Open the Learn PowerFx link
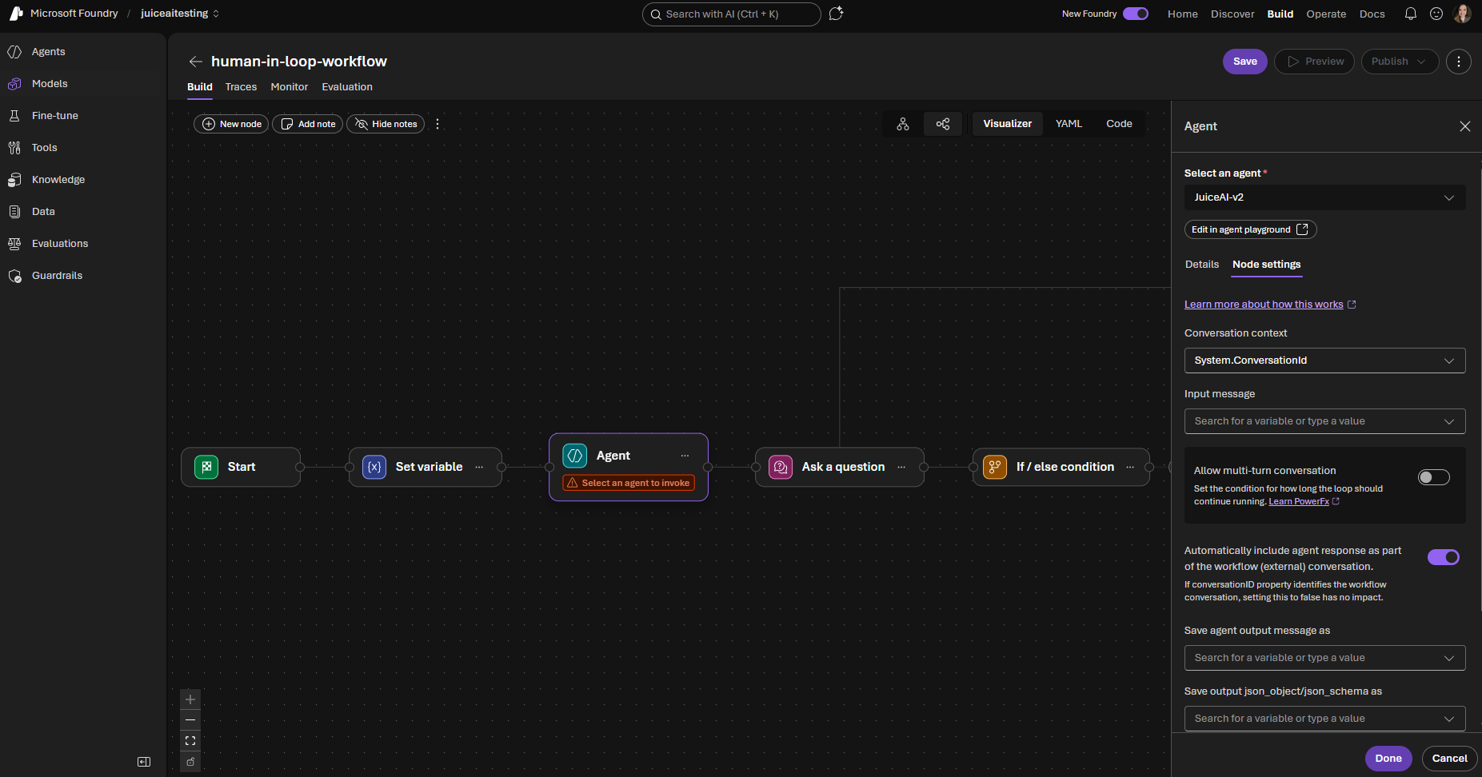This screenshot has width=1482, height=777. [x=1299, y=502]
